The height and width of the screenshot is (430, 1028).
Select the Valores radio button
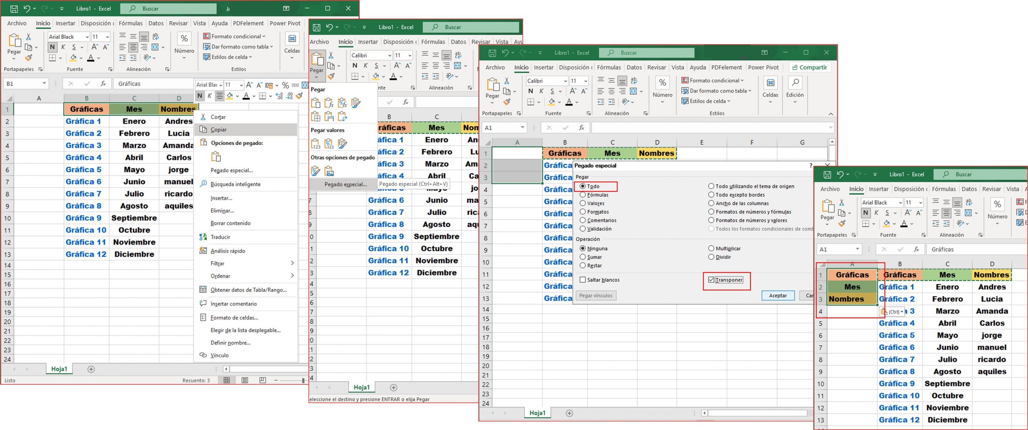583,203
